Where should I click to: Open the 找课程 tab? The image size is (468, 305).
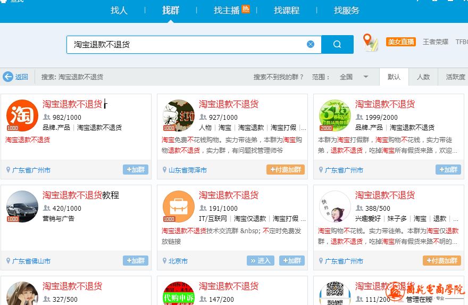287,10
